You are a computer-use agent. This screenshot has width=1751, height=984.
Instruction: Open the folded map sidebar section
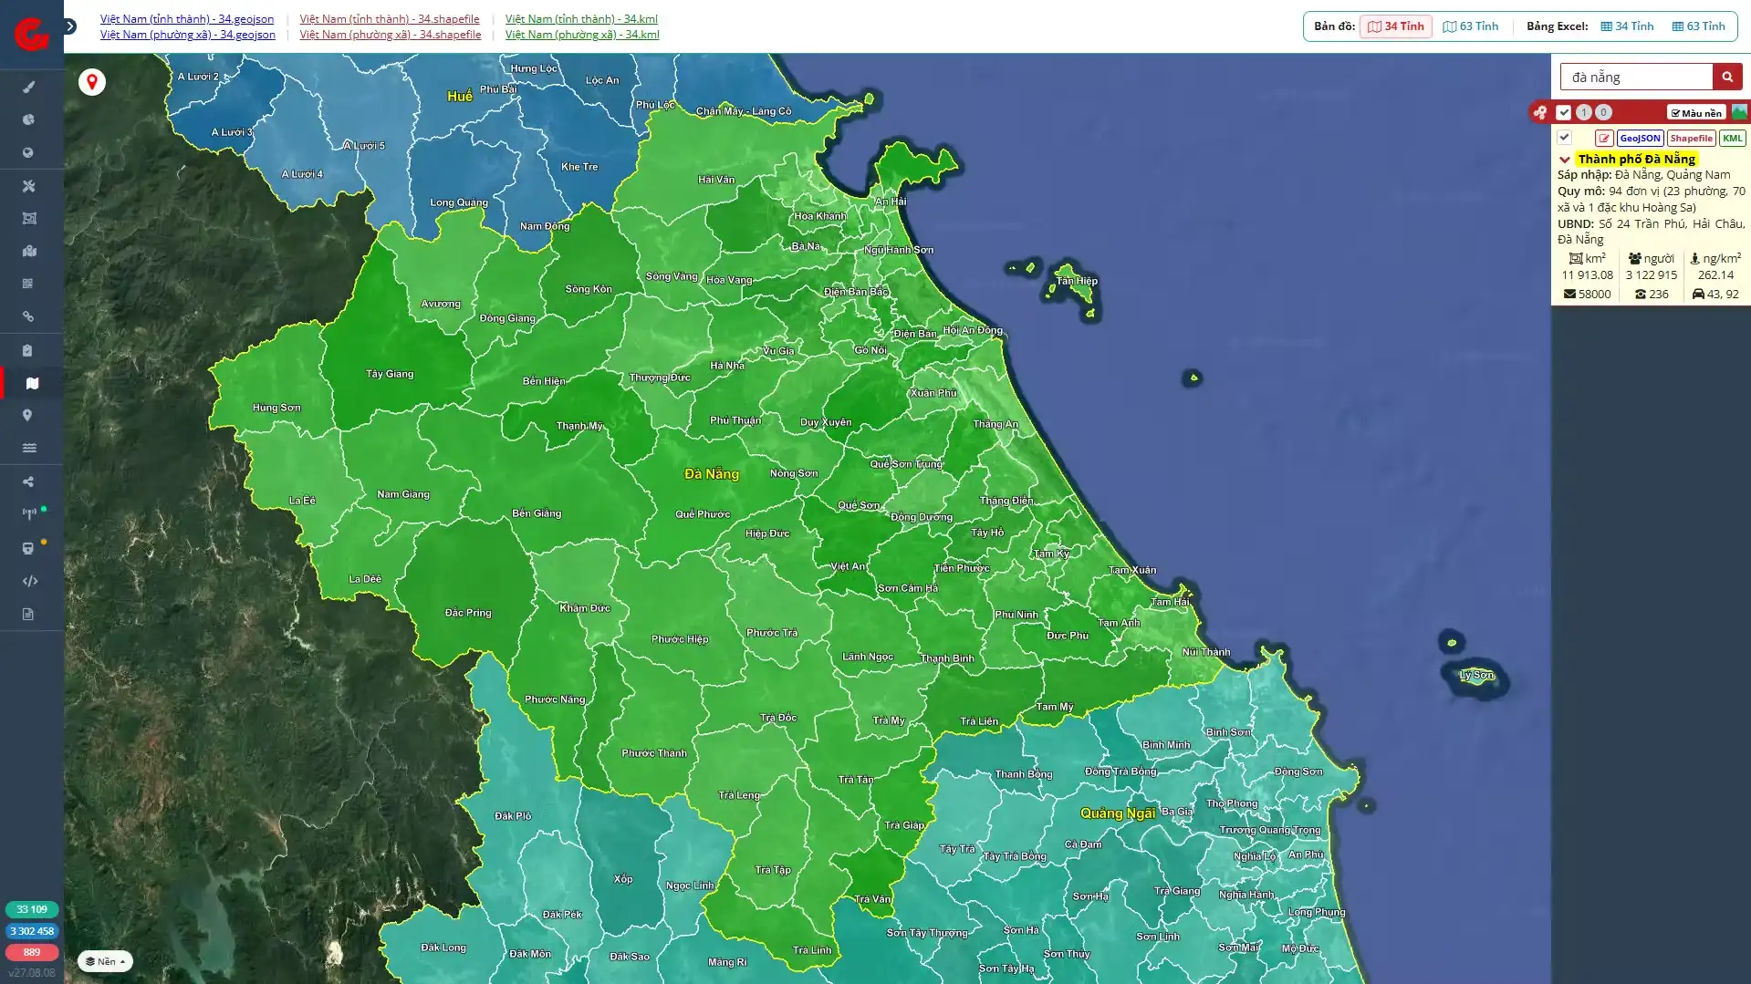pyautogui.click(x=32, y=383)
